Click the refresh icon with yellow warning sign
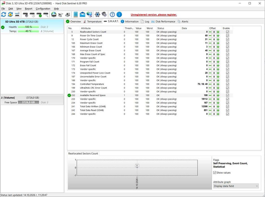Viewport: 265px width, 197px height. pyautogui.click(x=10, y=14)
